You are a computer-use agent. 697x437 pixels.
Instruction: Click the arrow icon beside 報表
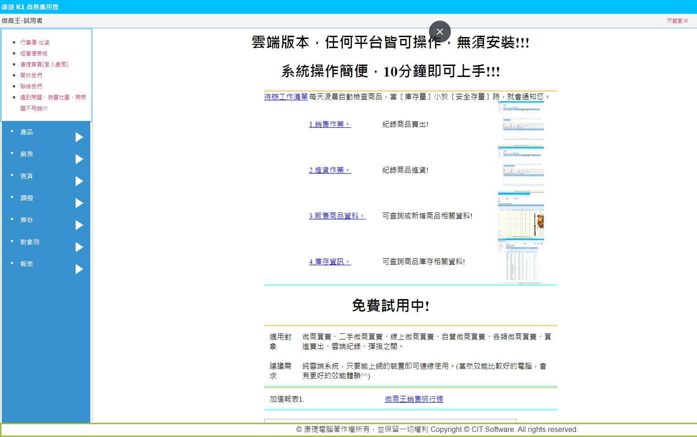point(79,269)
